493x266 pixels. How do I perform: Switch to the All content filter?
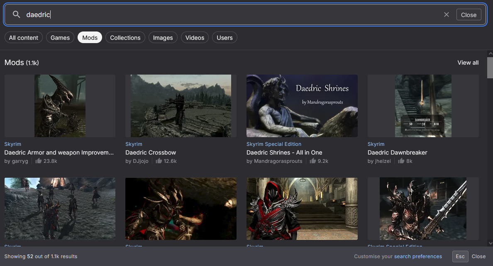click(24, 38)
